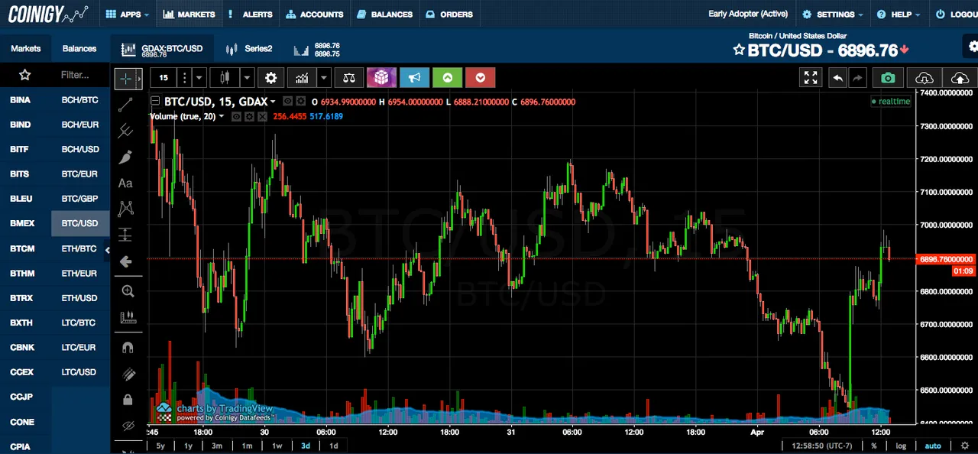Open the ALERTS menu item
This screenshot has width=978, height=454.
[x=251, y=14]
